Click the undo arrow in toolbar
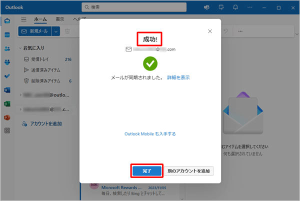 click(x=226, y=31)
